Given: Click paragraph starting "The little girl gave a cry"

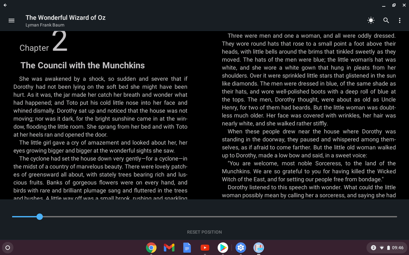Looking at the screenshot, I should 100,146.
